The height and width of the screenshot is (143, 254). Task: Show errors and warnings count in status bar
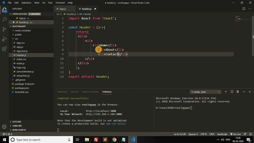click(7, 134)
